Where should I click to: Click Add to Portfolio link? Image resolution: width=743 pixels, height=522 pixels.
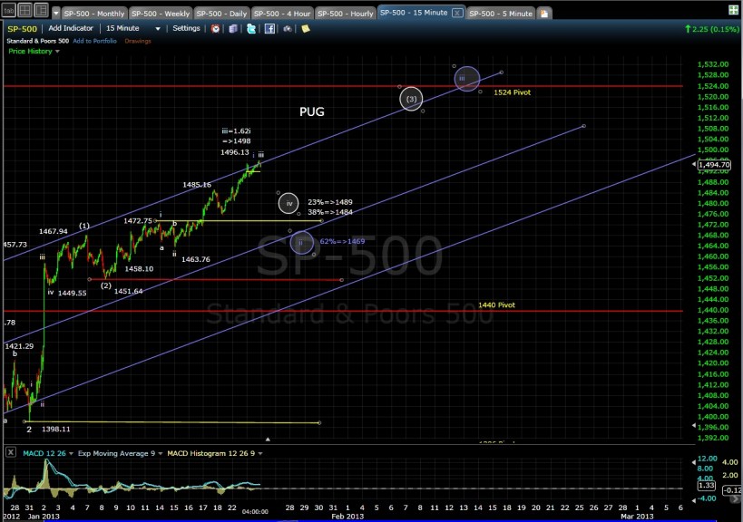pos(94,41)
